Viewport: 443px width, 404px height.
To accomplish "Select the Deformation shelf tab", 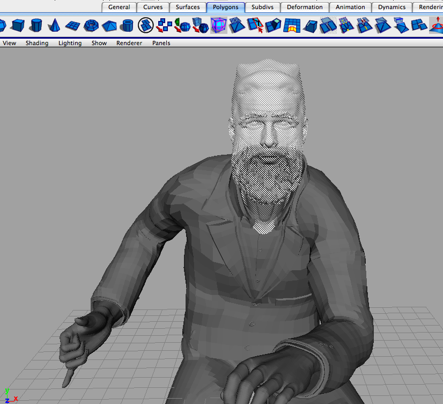I will point(305,7).
